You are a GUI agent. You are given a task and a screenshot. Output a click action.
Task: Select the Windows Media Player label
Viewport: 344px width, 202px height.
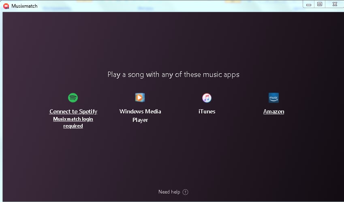140,116
